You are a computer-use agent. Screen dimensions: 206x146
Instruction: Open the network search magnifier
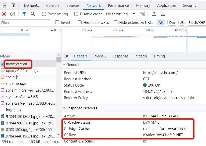pos(33,14)
